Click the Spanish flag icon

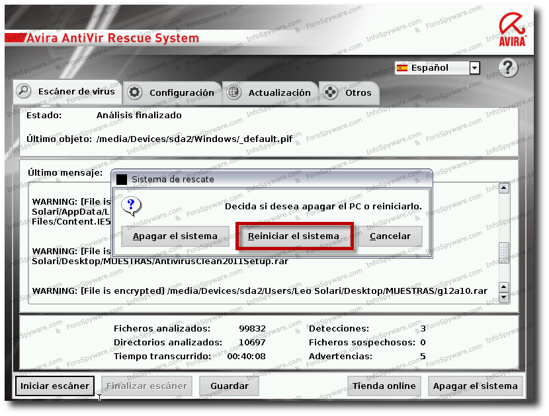coord(402,67)
